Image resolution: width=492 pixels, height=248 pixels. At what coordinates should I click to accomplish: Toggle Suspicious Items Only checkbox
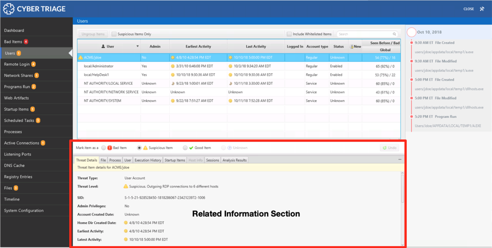(x=114, y=34)
